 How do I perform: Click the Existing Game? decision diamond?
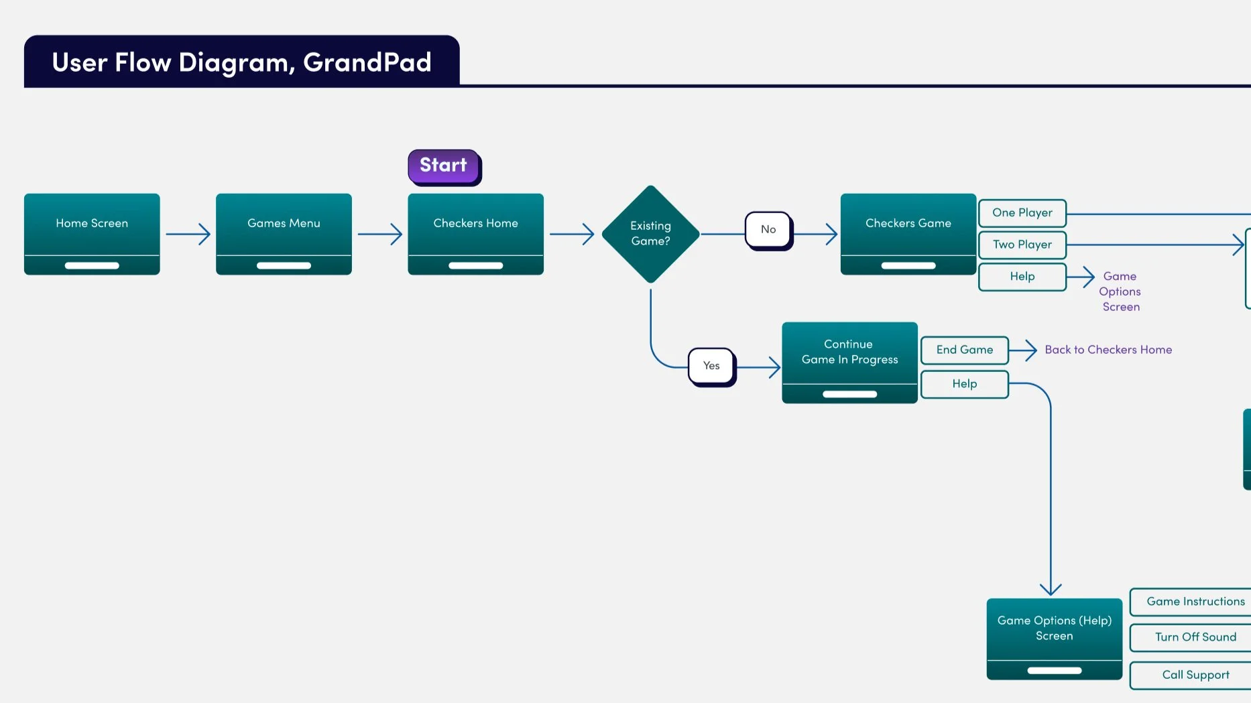(650, 234)
